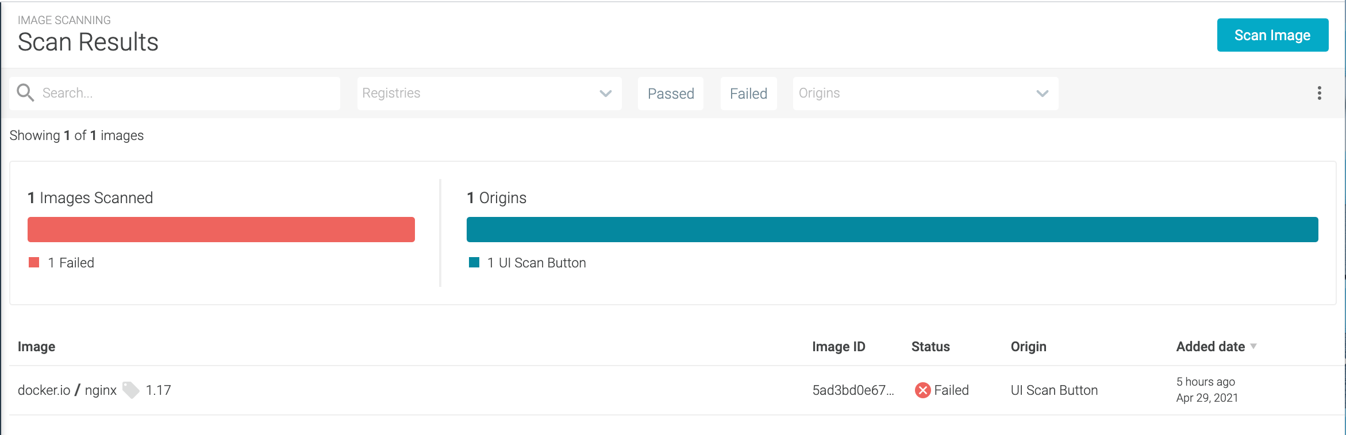
Task: Sort by the Image column header
Action: (x=36, y=347)
